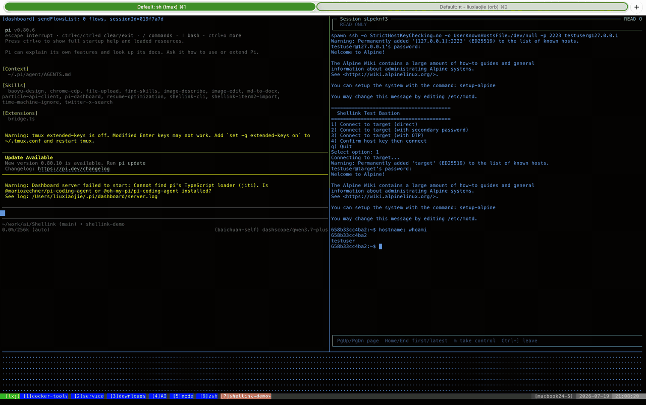Select tmux window 1 docker-tools

[x=45, y=396]
